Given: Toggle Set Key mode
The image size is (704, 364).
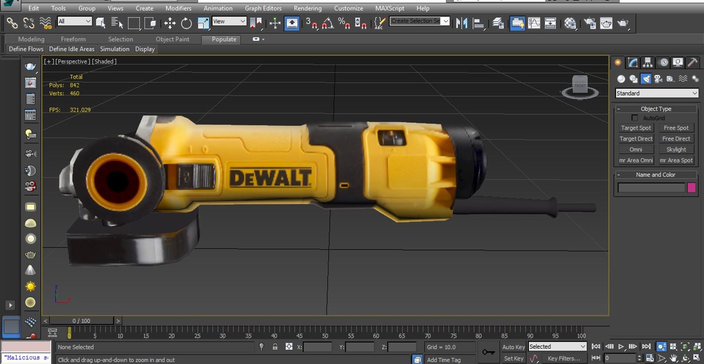Looking at the screenshot, I should [x=513, y=359].
